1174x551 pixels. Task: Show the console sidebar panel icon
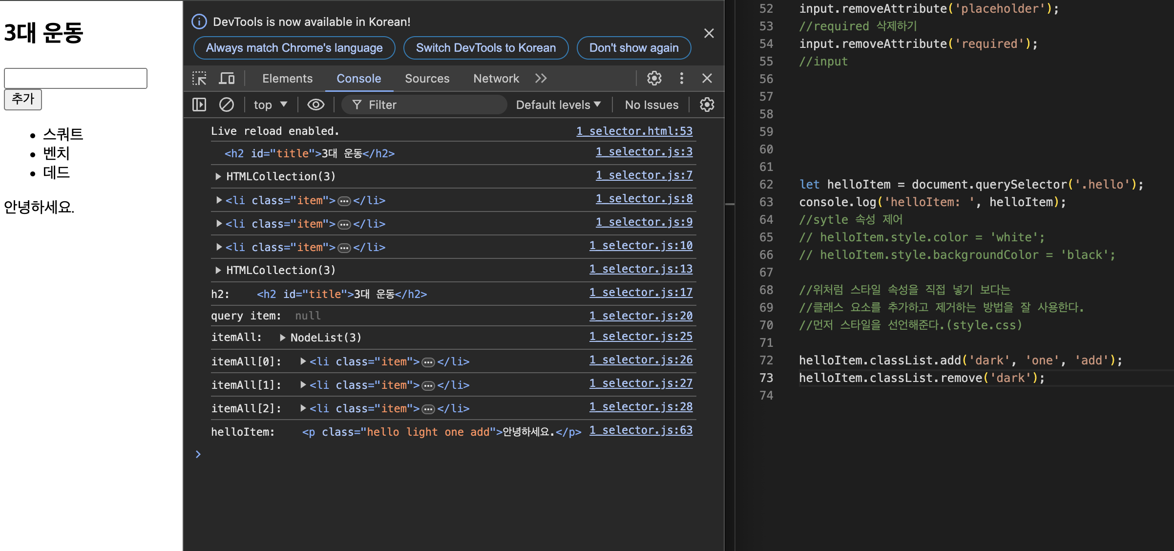[x=199, y=105]
